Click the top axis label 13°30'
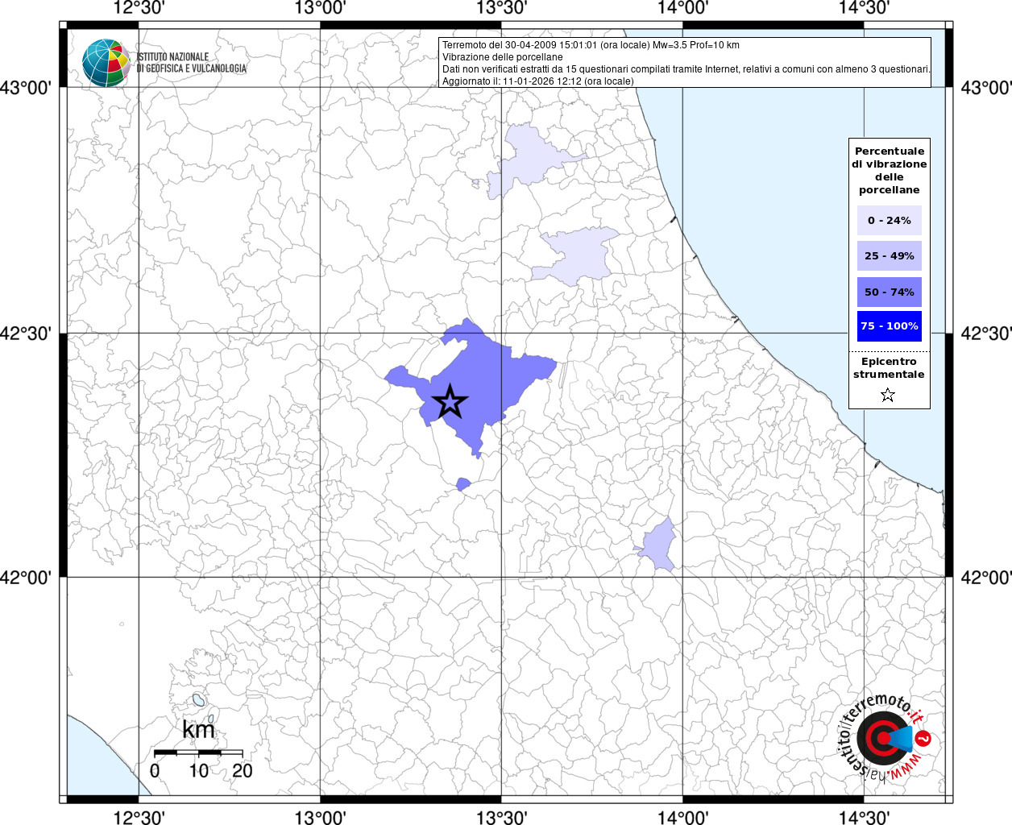The height and width of the screenshot is (825, 1012). pos(502,8)
